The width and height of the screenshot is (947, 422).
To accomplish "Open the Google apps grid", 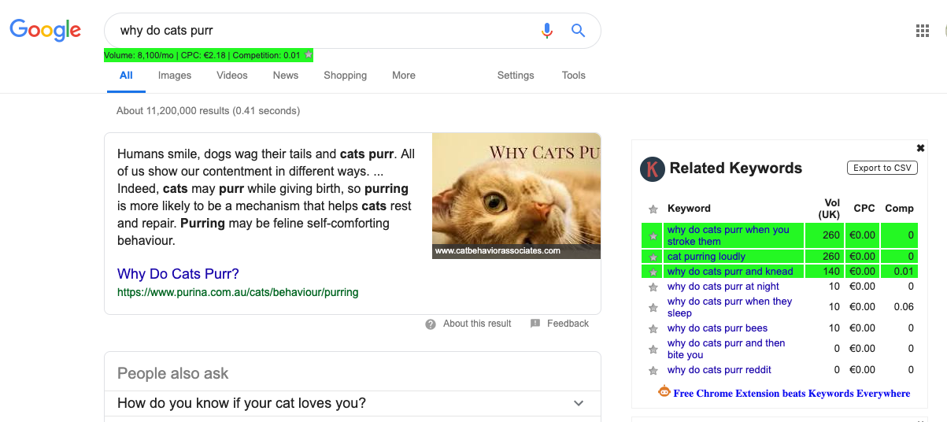I will [923, 31].
